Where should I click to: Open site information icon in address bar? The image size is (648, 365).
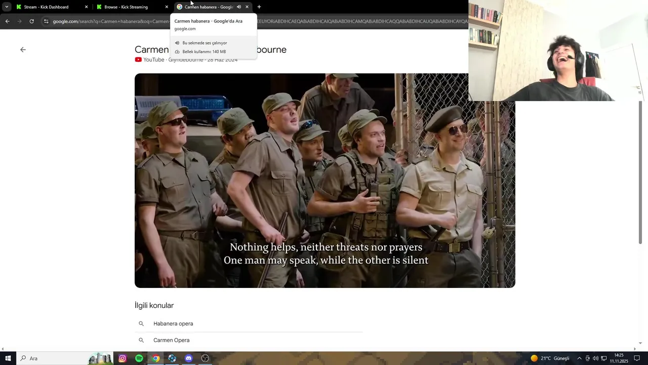coord(46,21)
